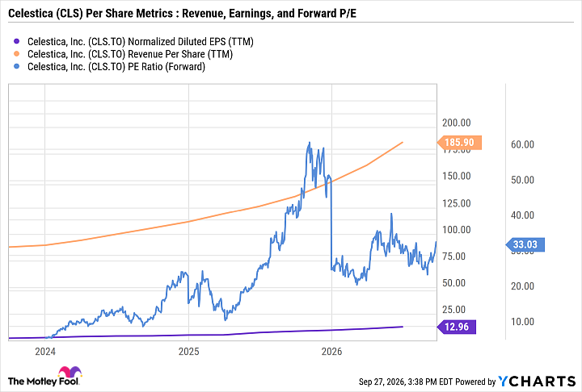Open The Motley Fool logo text
582x392 pixels.
(x=43, y=382)
